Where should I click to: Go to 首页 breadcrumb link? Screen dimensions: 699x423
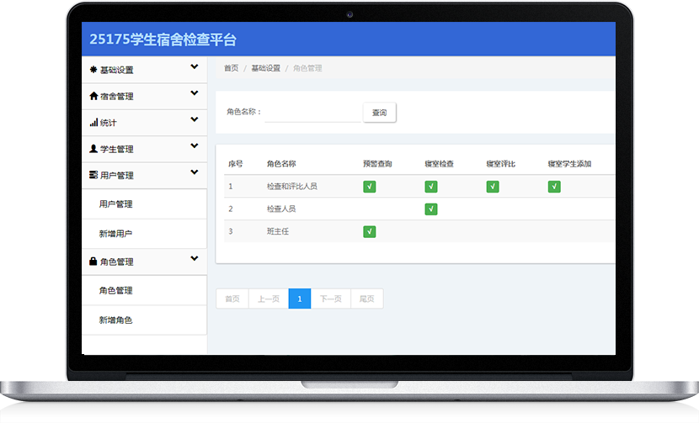[x=231, y=68]
